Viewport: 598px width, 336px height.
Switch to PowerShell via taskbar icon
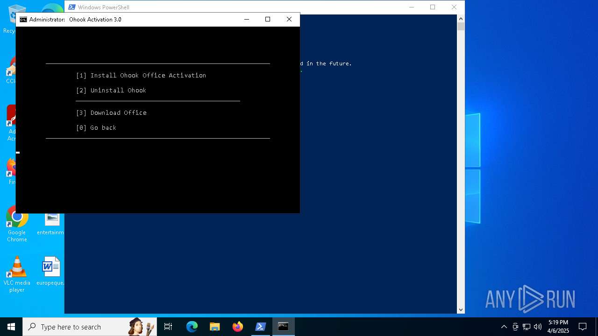point(261,327)
